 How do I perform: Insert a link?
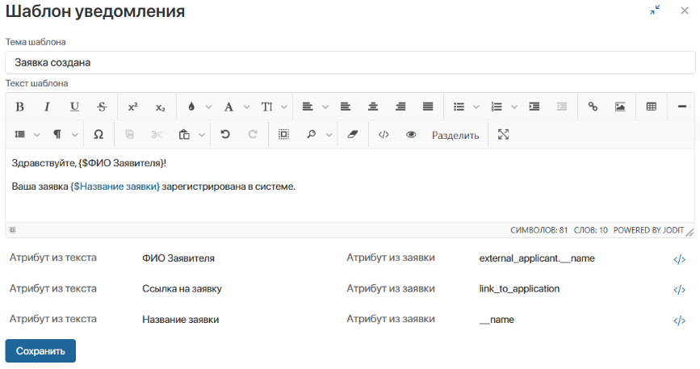(593, 107)
